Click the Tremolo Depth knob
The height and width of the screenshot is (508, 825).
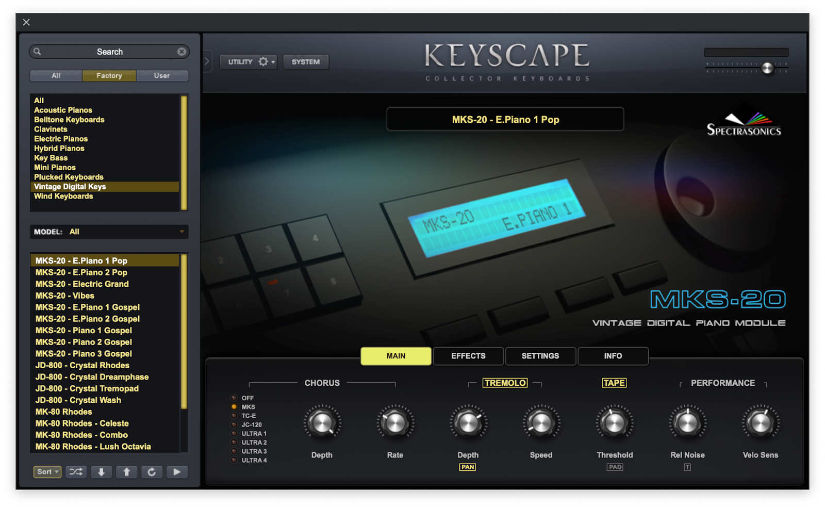tap(468, 423)
